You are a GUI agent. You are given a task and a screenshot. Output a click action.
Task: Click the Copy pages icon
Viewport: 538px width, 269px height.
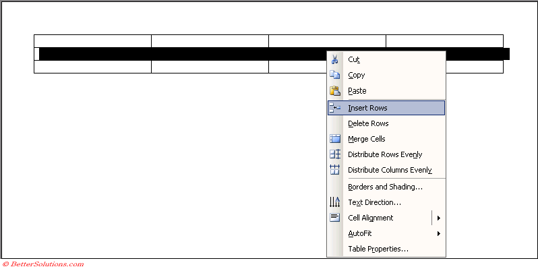coord(334,75)
